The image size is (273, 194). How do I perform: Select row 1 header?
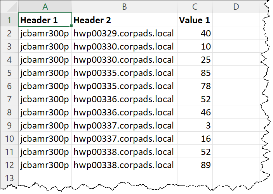click(9, 20)
